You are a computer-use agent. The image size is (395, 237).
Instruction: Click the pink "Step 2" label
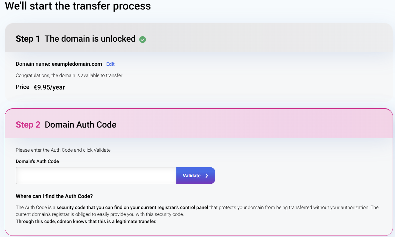(28, 125)
